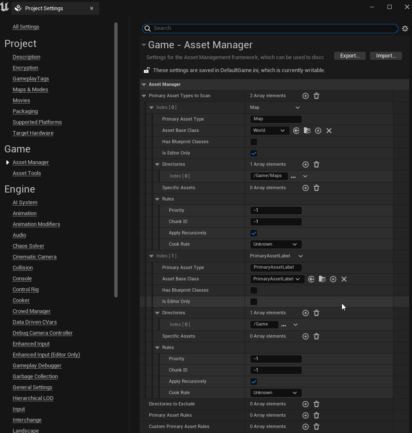The image size is (412, 433).
Task: Open options arrow beside PrimaryAssetLabel Index 1
Action: (x=300, y=256)
